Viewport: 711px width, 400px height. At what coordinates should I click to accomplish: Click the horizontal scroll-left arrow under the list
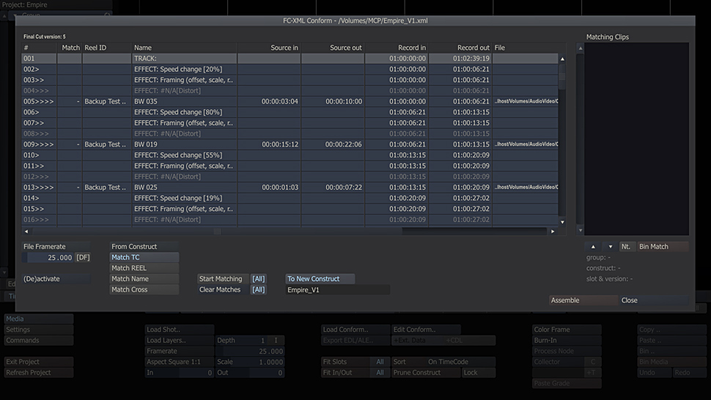click(27, 232)
